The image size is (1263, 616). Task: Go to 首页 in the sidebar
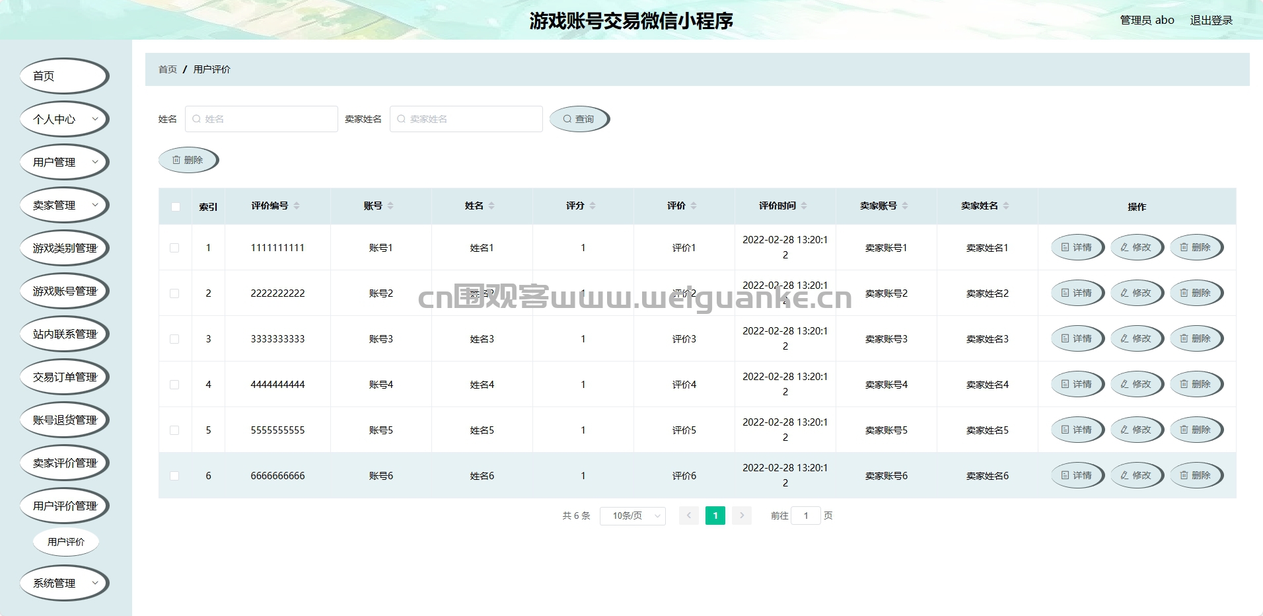pyautogui.click(x=64, y=76)
